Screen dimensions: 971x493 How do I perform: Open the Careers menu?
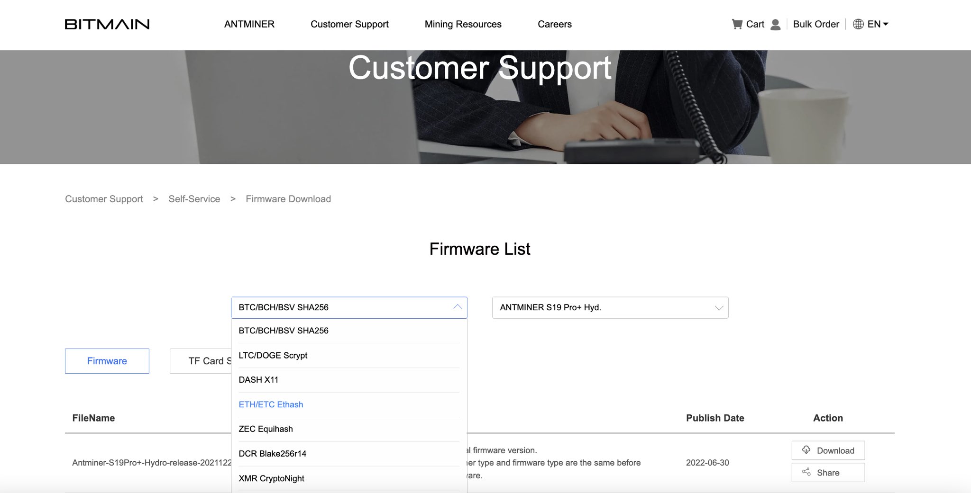click(x=555, y=24)
